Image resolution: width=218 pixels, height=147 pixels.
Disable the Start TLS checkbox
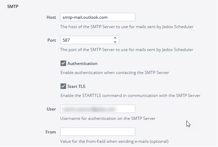click(63, 86)
